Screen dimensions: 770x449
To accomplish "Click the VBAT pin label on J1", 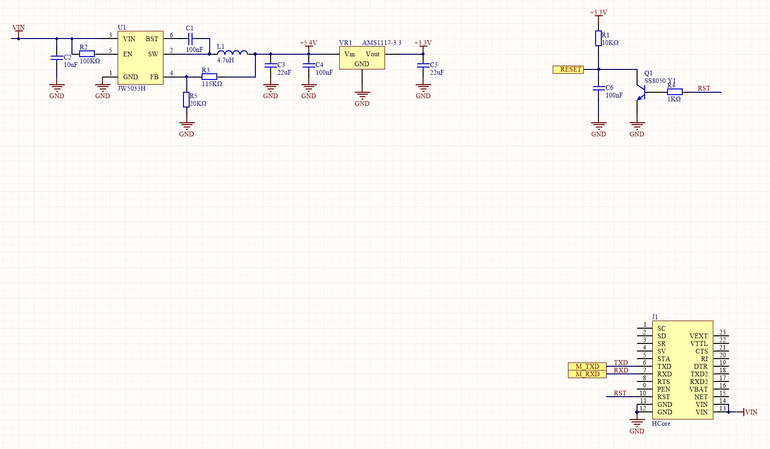I will click(699, 389).
